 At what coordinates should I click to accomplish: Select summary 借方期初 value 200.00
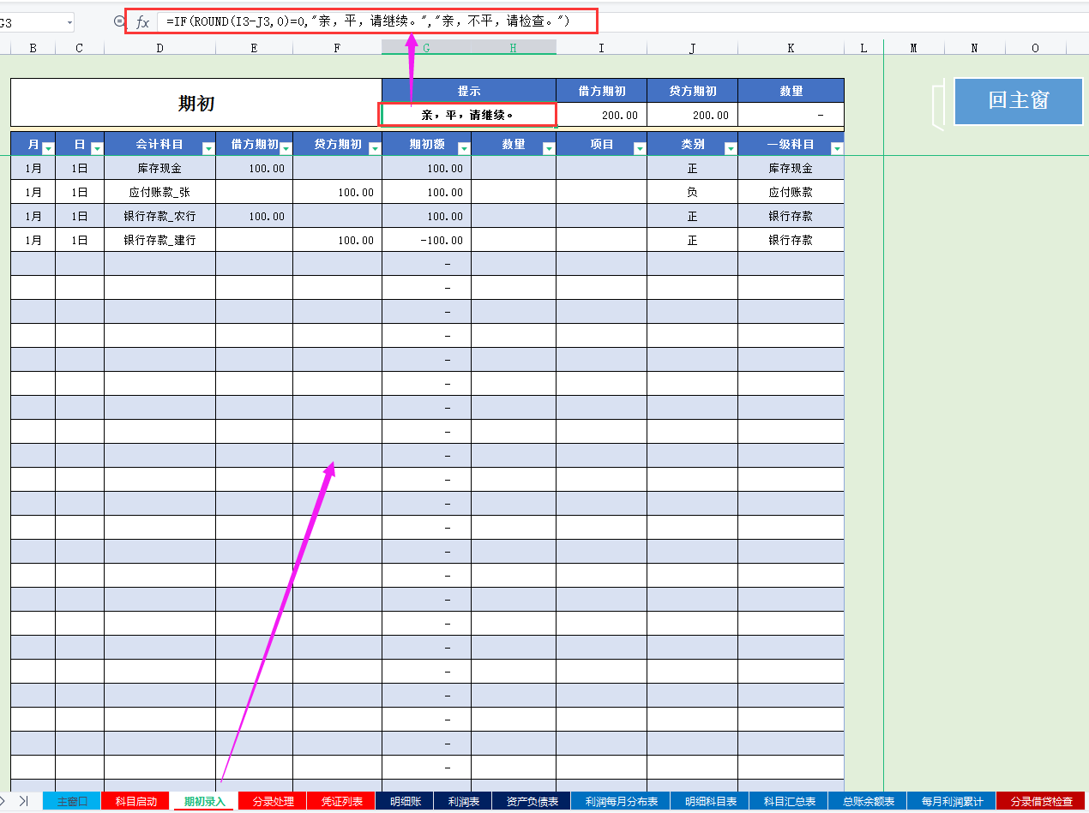coord(601,115)
